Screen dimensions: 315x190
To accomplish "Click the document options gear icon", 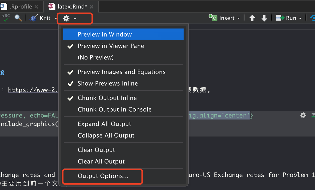I will [66, 18].
